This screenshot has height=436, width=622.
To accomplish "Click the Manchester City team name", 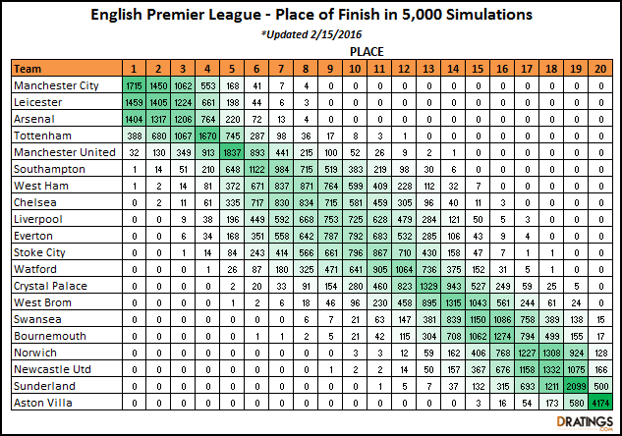I will point(57,85).
